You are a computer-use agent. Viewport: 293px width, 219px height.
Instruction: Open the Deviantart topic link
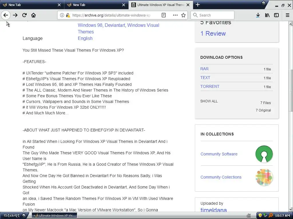point(115,25)
